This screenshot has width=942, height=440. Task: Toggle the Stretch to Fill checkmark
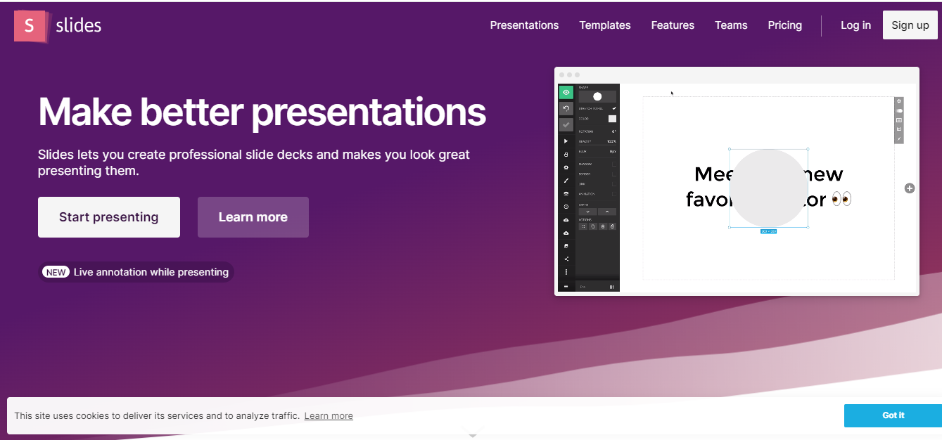pyautogui.click(x=614, y=108)
